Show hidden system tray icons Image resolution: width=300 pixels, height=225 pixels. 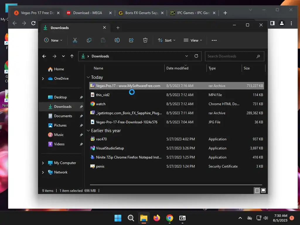240,218
